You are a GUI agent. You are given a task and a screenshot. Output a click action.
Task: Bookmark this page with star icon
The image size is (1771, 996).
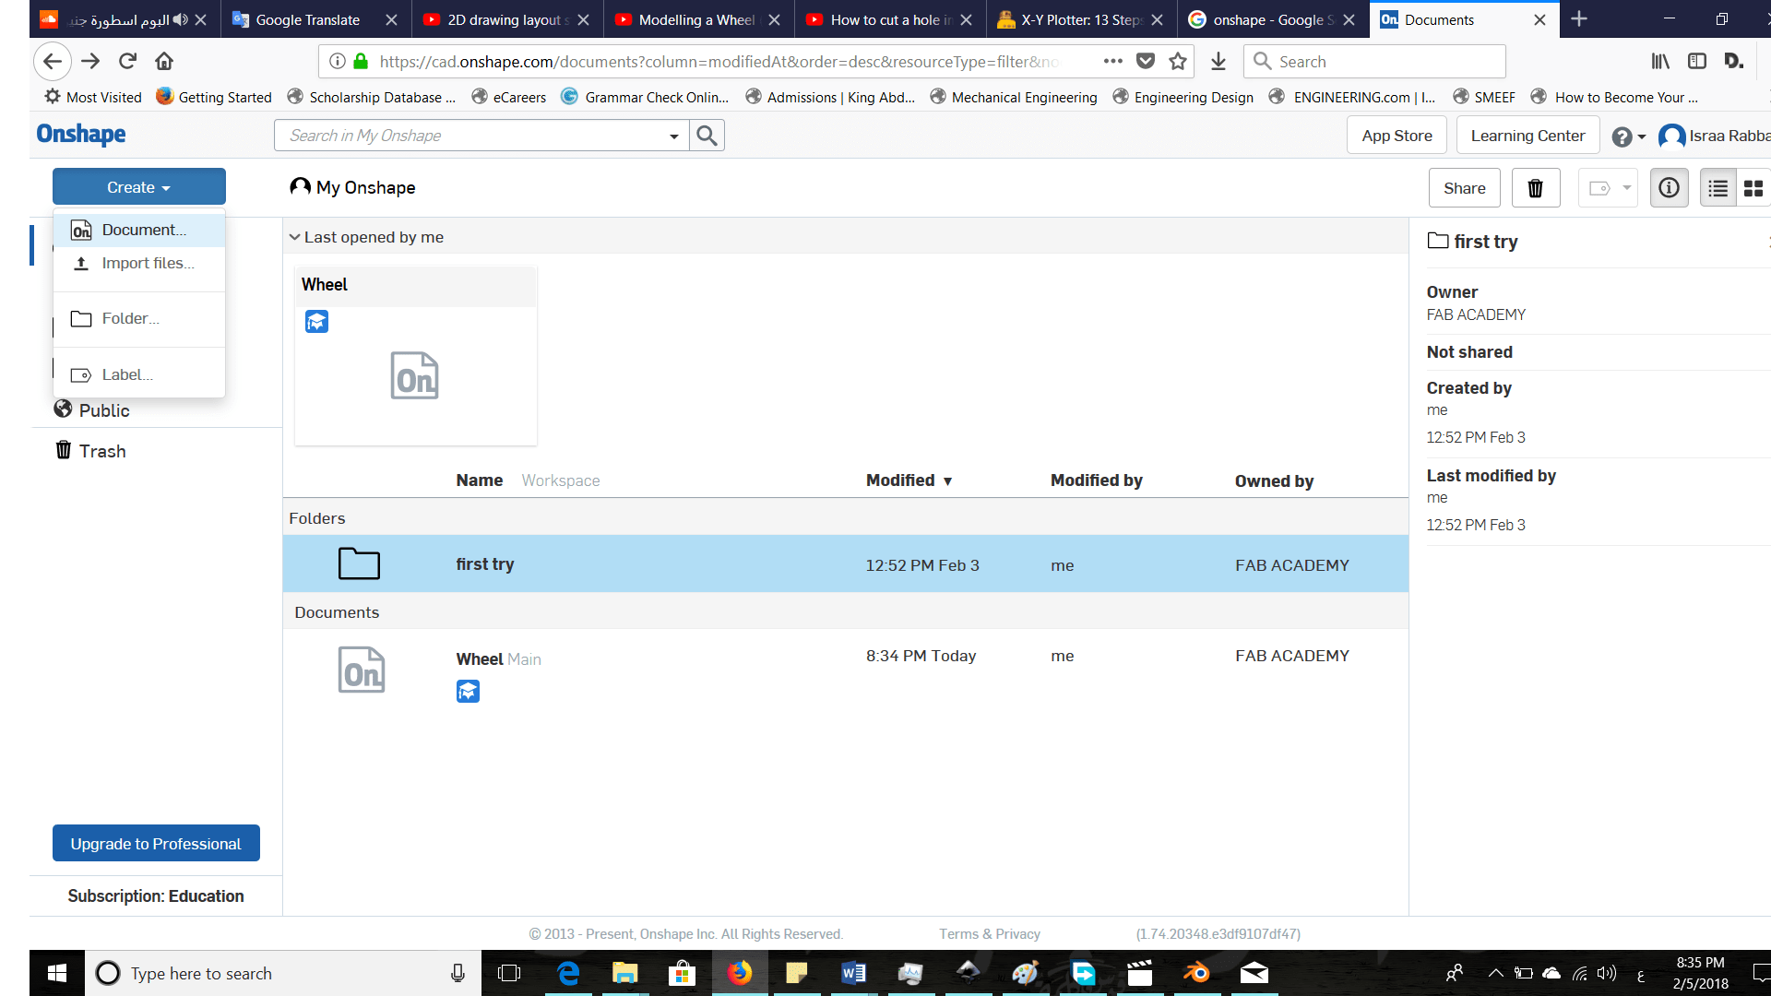tap(1178, 62)
